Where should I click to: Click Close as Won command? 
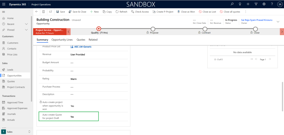click(186, 12)
